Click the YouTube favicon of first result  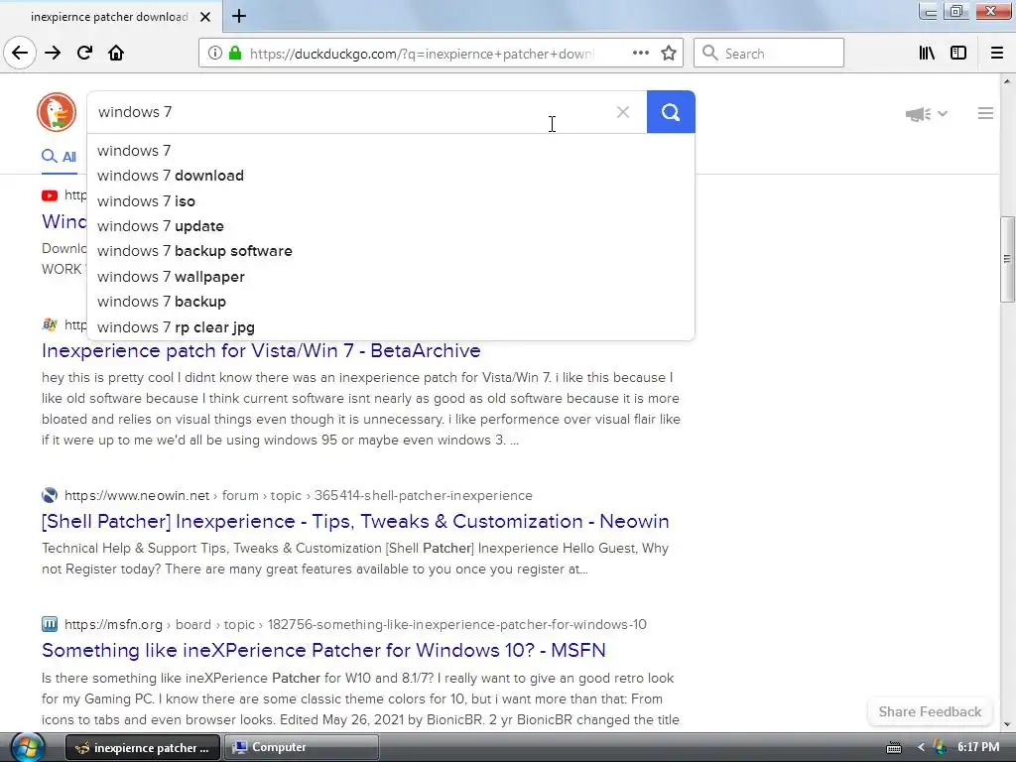pos(50,195)
